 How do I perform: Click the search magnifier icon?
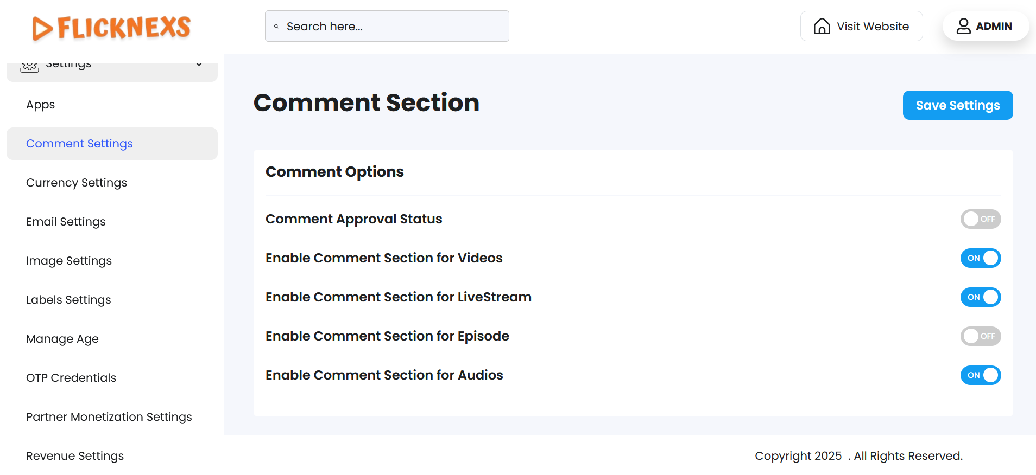tap(276, 27)
